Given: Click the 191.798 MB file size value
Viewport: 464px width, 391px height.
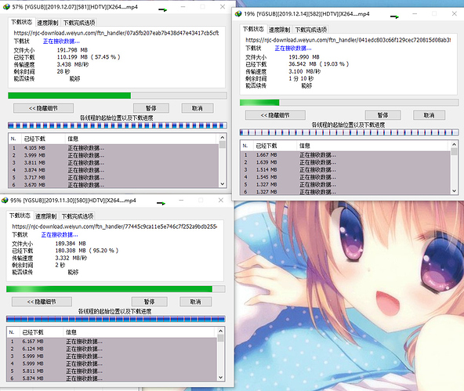Looking at the screenshot, I should (x=72, y=50).
